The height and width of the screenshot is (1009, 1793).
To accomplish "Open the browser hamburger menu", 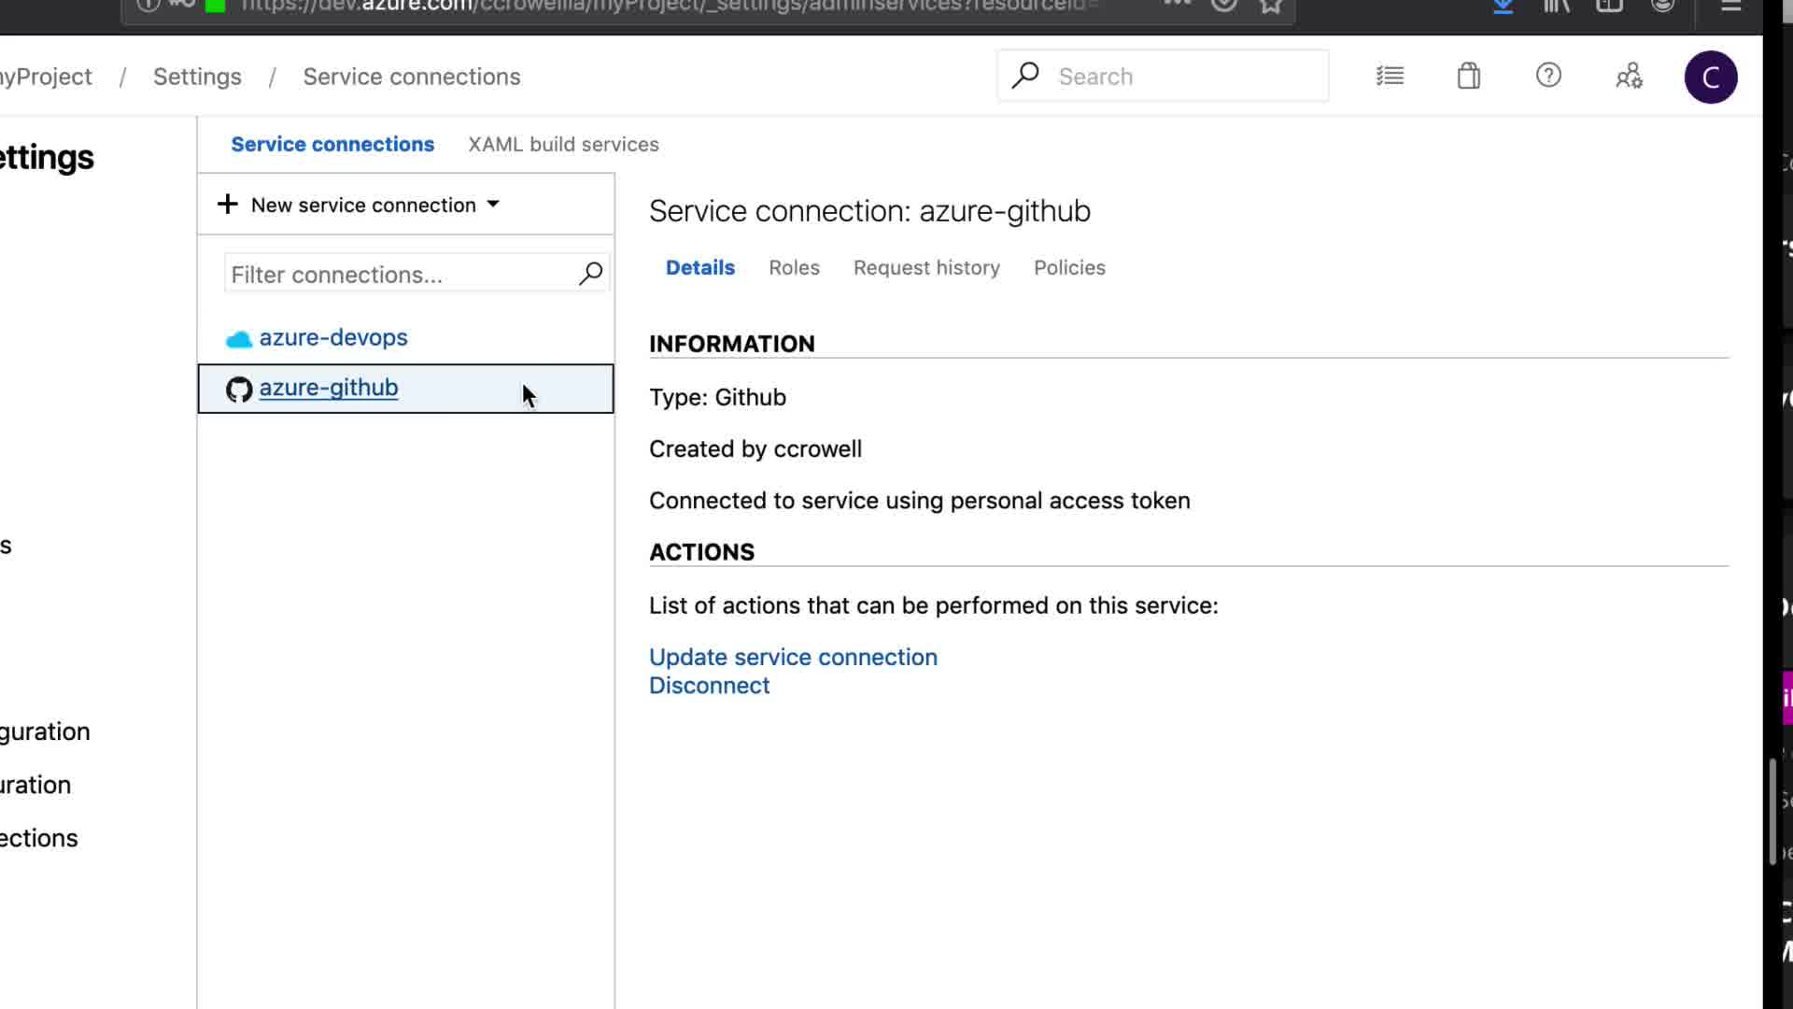I will [1730, 6].
